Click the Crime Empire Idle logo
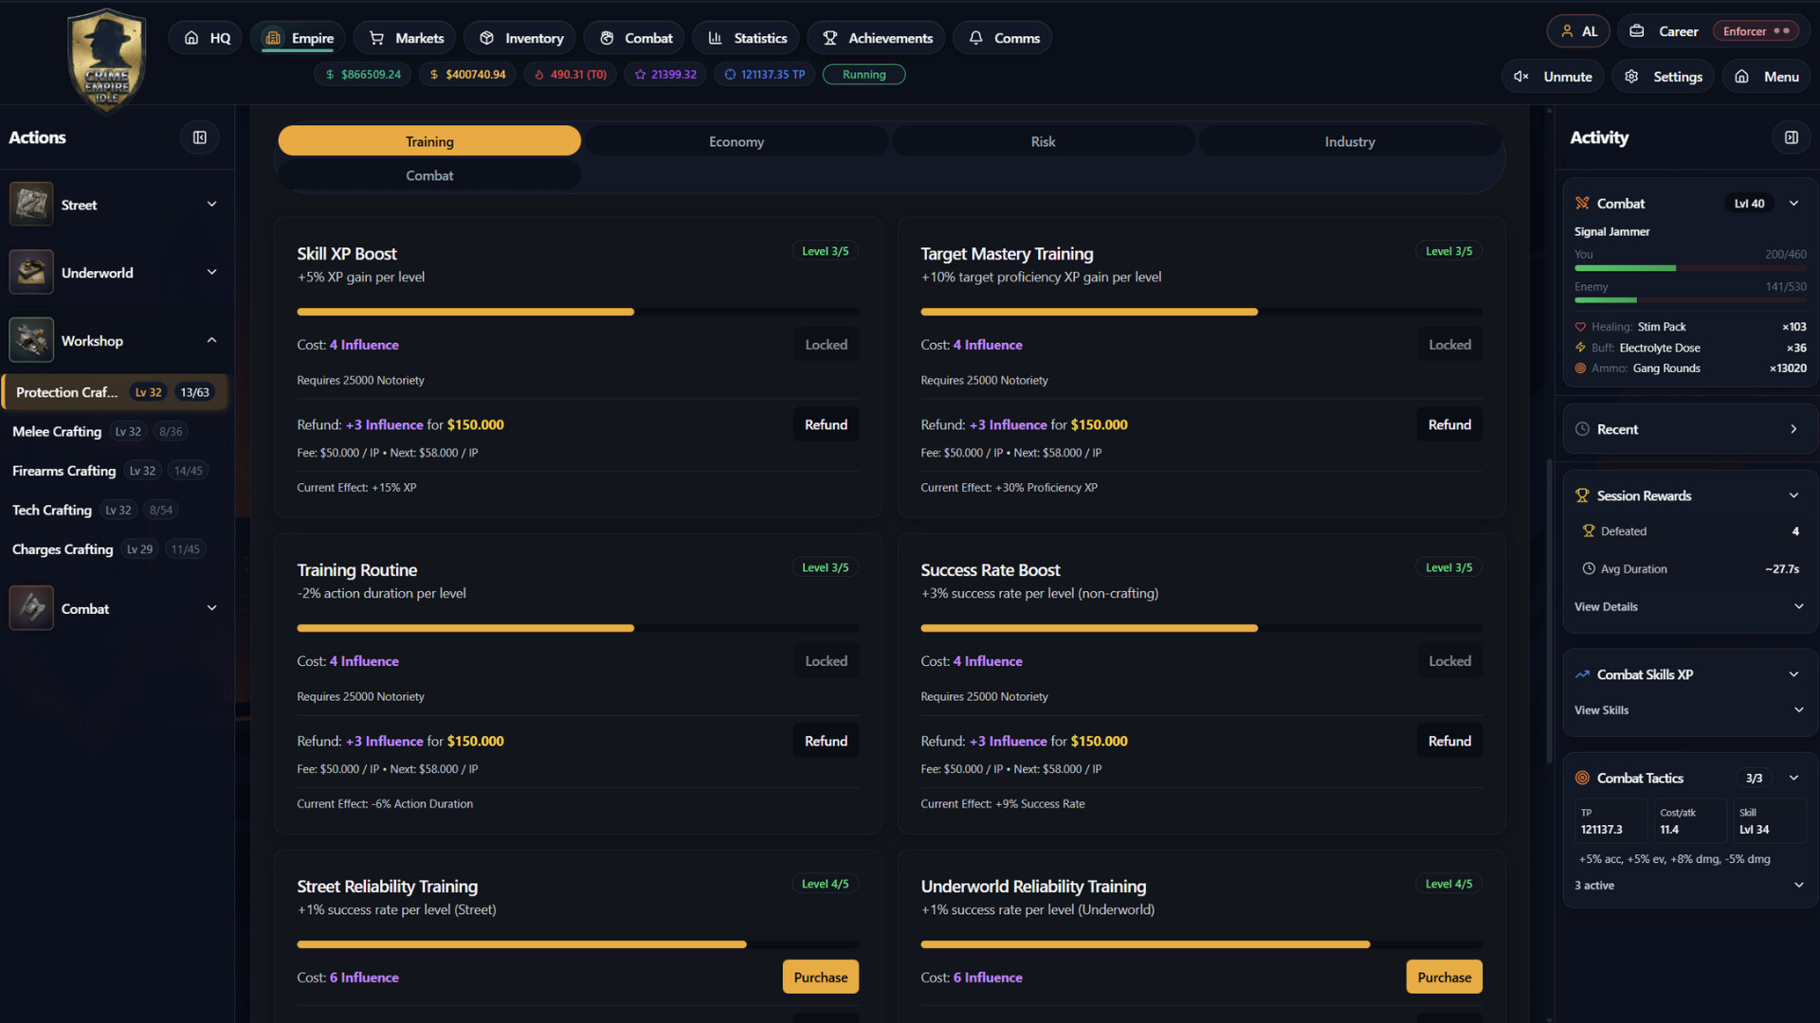Viewport: 1820px width, 1023px height. 106,61
